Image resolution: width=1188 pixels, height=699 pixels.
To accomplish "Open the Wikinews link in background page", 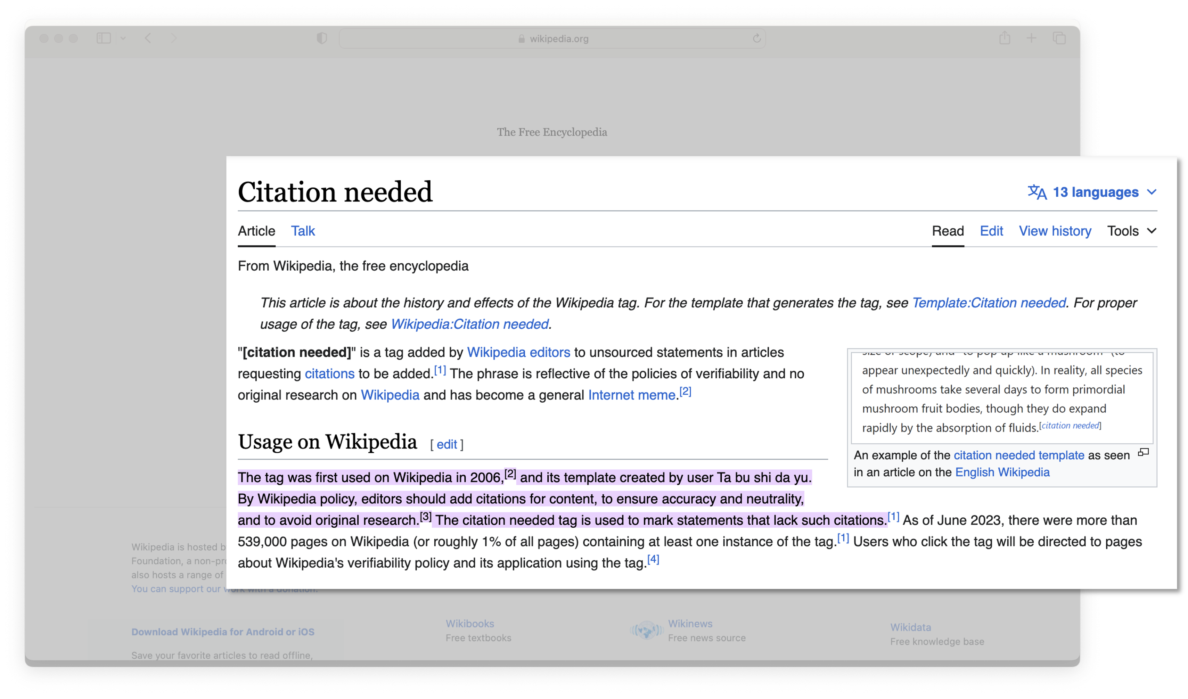I will (690, 624).
